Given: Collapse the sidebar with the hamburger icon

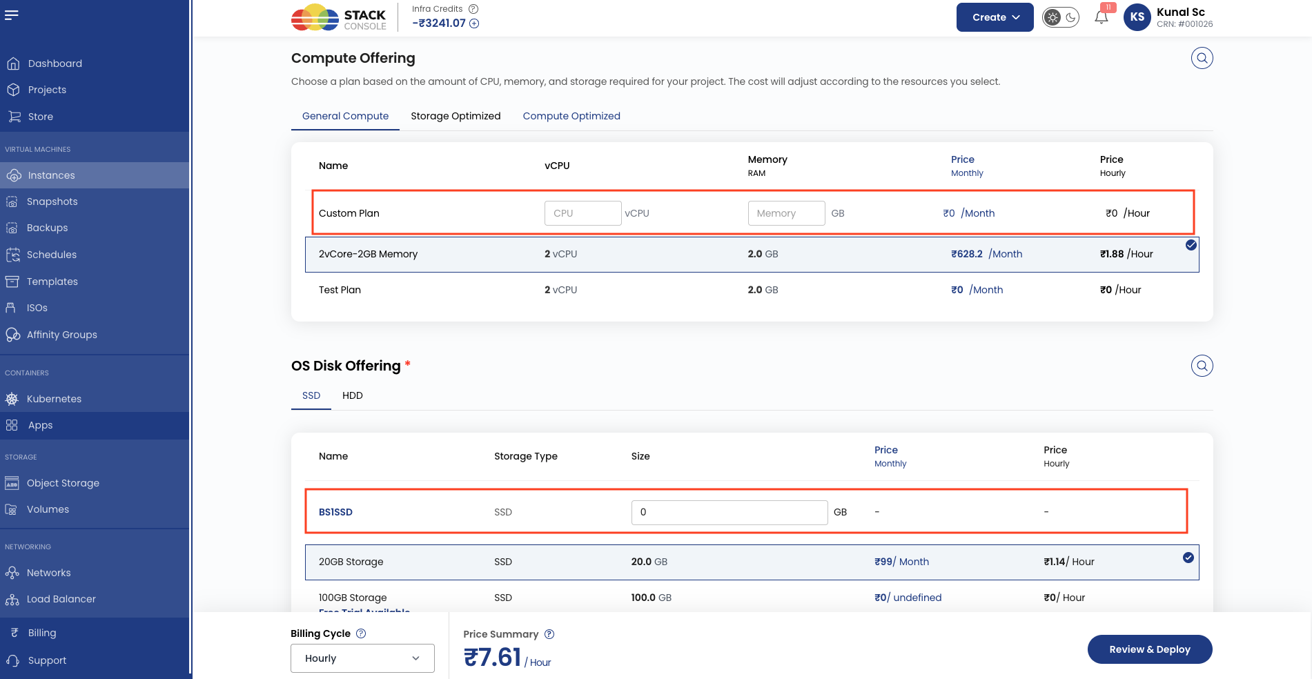Looking at the screenshot, I should 12,14.
